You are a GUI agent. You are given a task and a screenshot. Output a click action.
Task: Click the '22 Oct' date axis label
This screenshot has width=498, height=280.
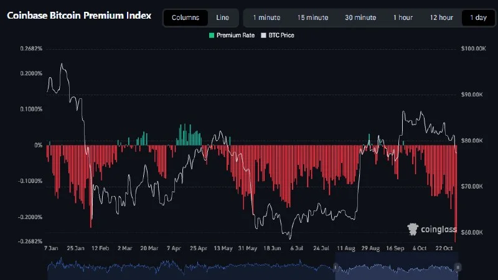pos(444,248)
